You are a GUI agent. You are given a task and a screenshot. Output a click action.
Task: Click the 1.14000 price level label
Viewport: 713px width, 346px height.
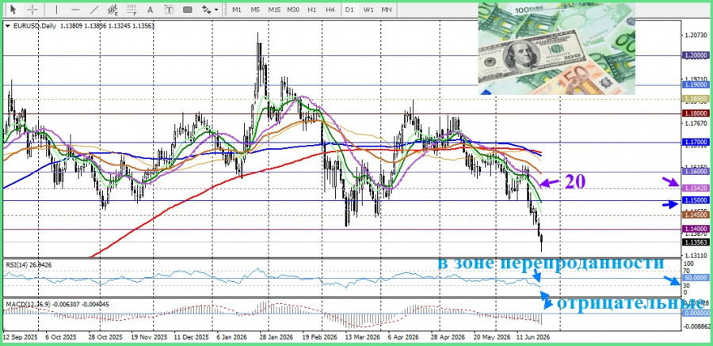[x=696, y=229]
